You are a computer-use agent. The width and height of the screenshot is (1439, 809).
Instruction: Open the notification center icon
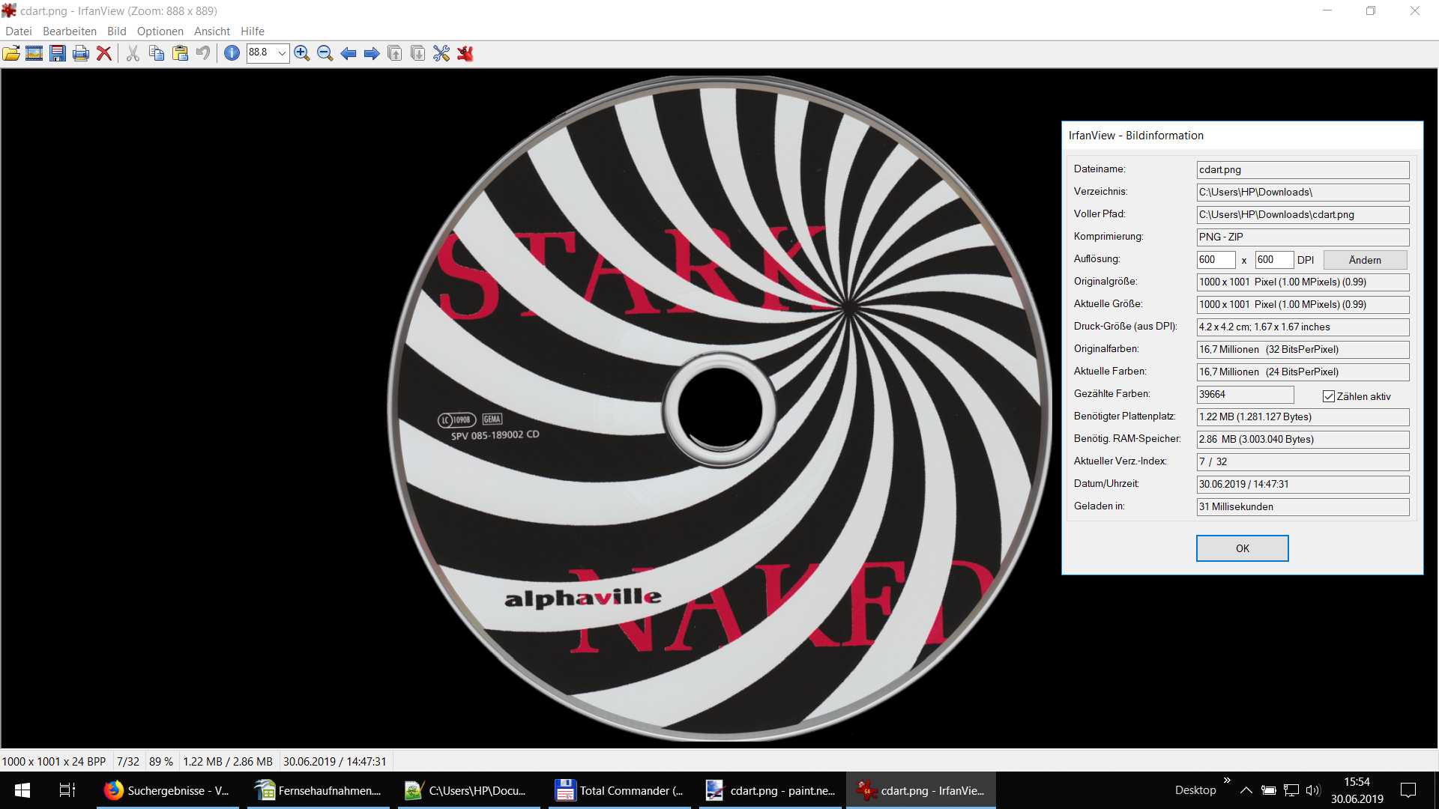point(1408,790)
